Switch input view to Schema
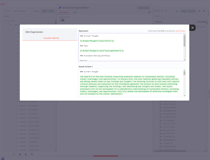This screenshot has width=210, height=160. coord(36,11)
